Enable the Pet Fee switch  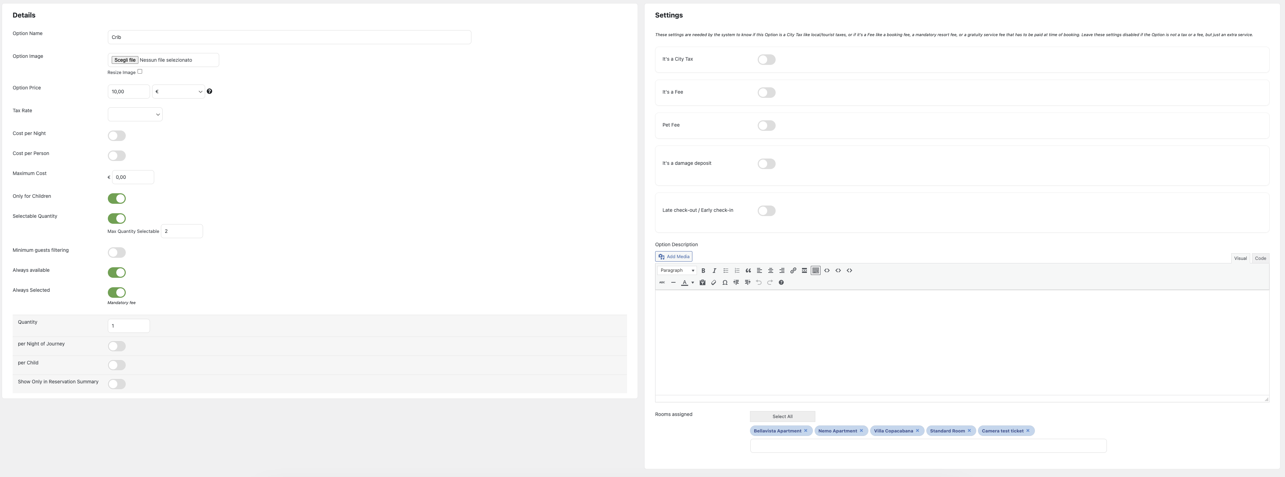767,126
